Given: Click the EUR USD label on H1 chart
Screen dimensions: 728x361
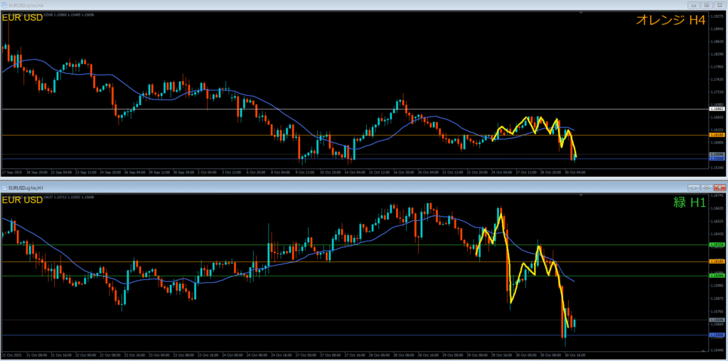Looking at the screenshot, I should click(23, 200).
